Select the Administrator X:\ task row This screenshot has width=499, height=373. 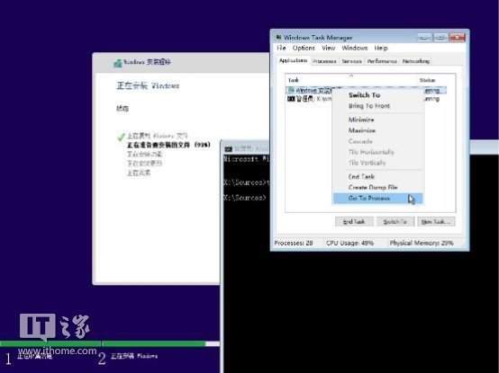[366, 99]
